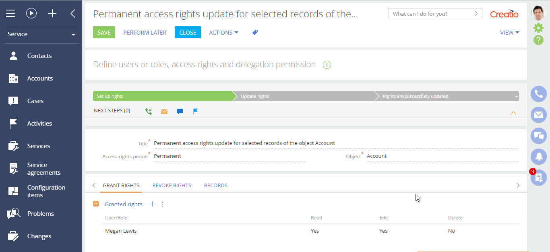
Task: Open the Records tab
Action: click(x=216, y=186)
